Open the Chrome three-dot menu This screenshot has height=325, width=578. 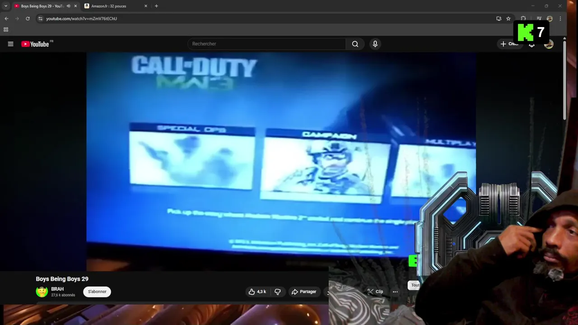click(x=560, y=19)
